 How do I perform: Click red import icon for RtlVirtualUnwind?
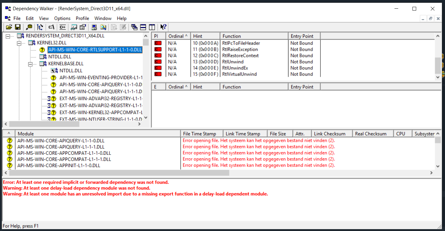point(158,74)
